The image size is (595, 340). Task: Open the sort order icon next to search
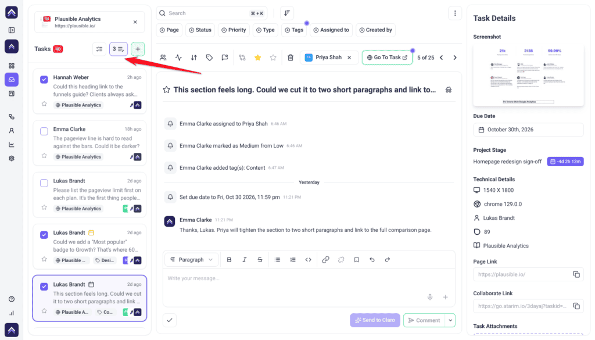pyautogui.click(x=287, y=13)
